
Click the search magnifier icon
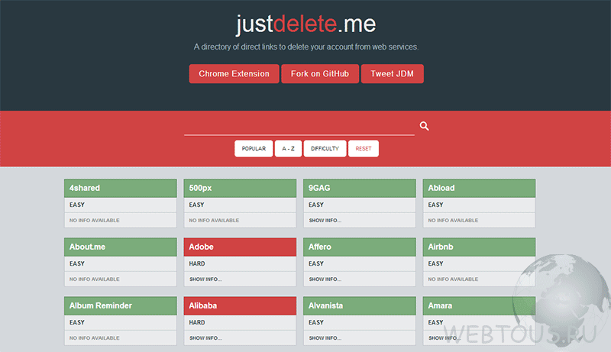coord(424,126)
